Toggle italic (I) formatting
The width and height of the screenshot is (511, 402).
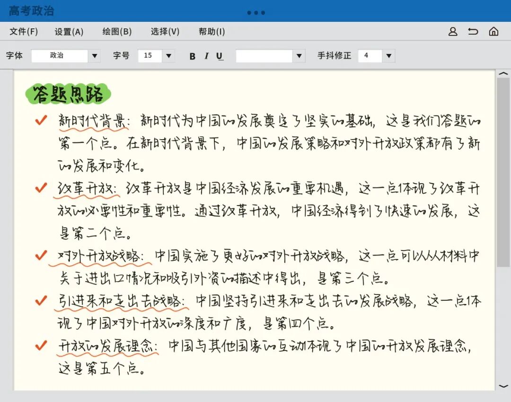[206, 56]
